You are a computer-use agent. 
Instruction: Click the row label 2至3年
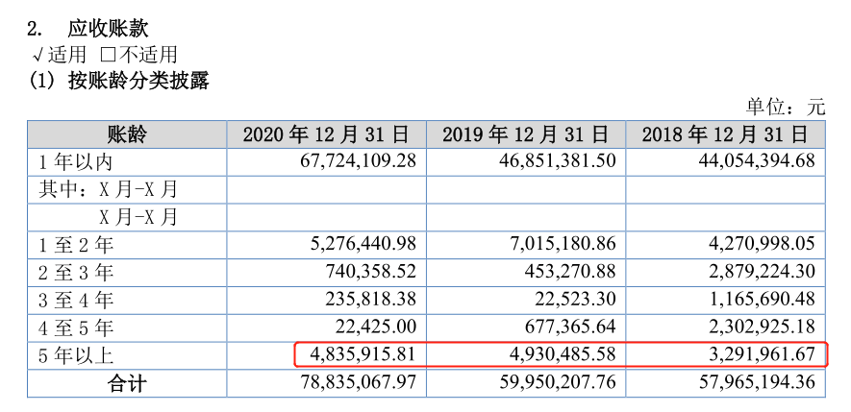pyautogui.click(x=75, y=273)
